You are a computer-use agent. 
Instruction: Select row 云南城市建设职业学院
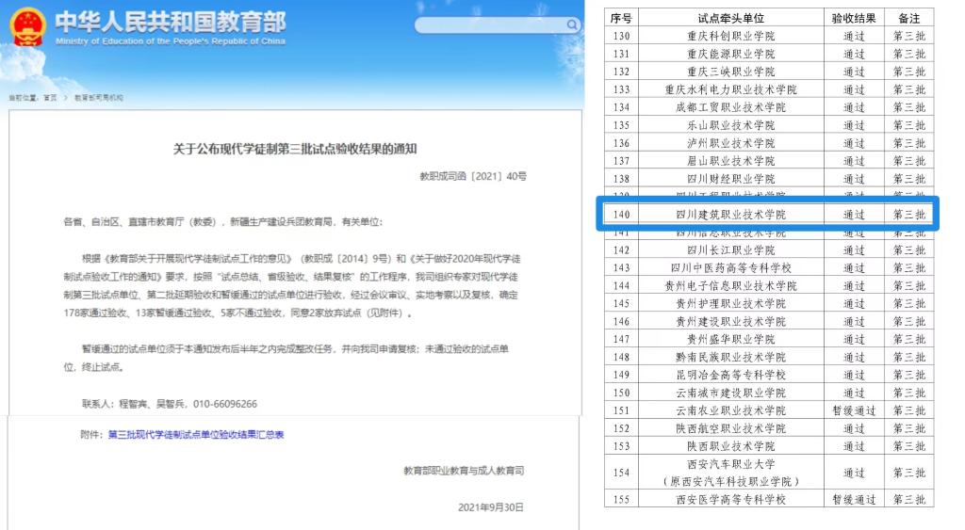pos(769,393)
